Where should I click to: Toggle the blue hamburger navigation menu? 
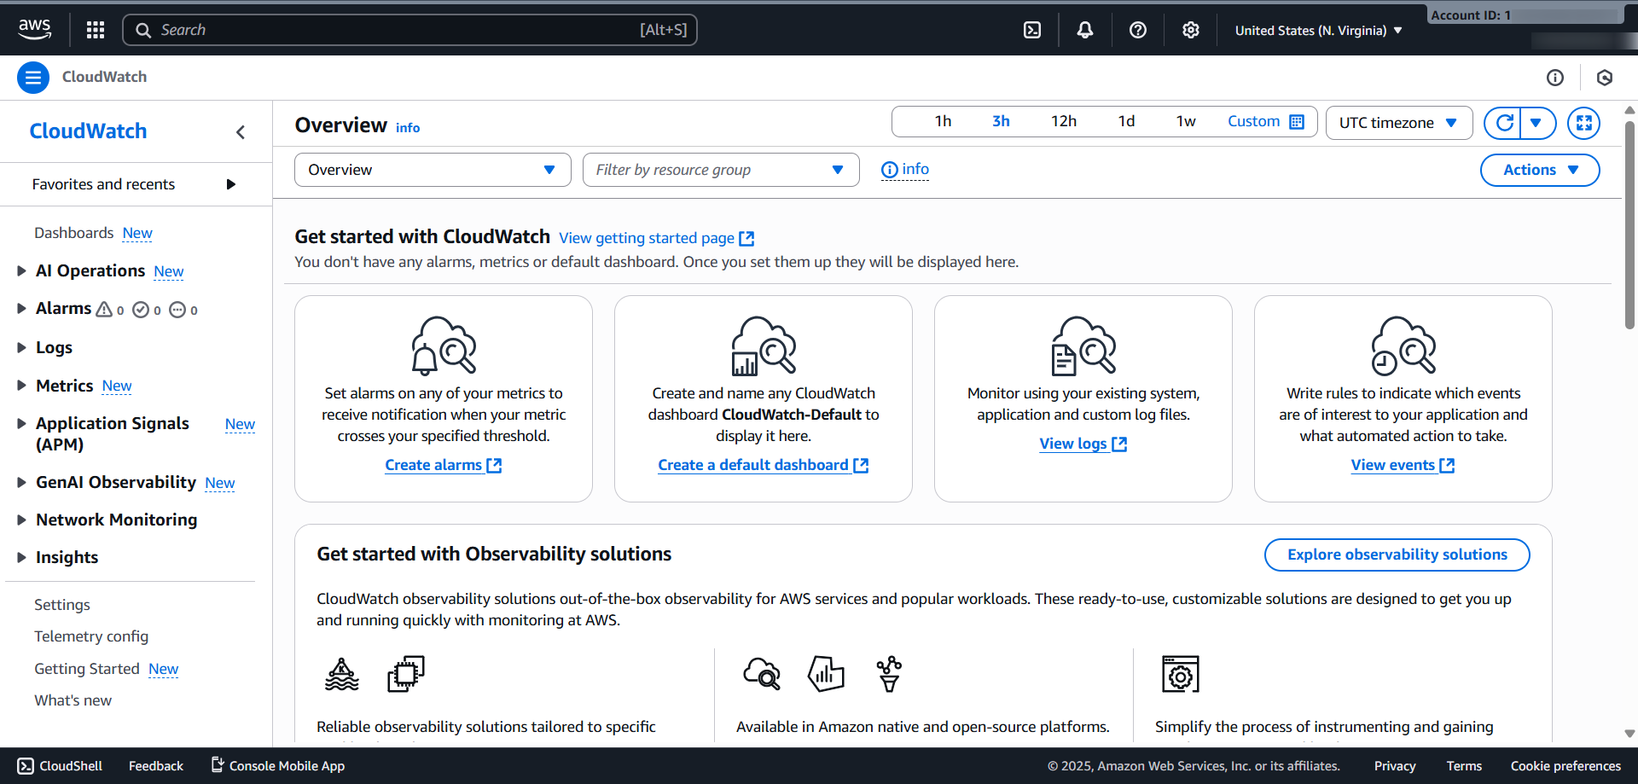[33, 78]
